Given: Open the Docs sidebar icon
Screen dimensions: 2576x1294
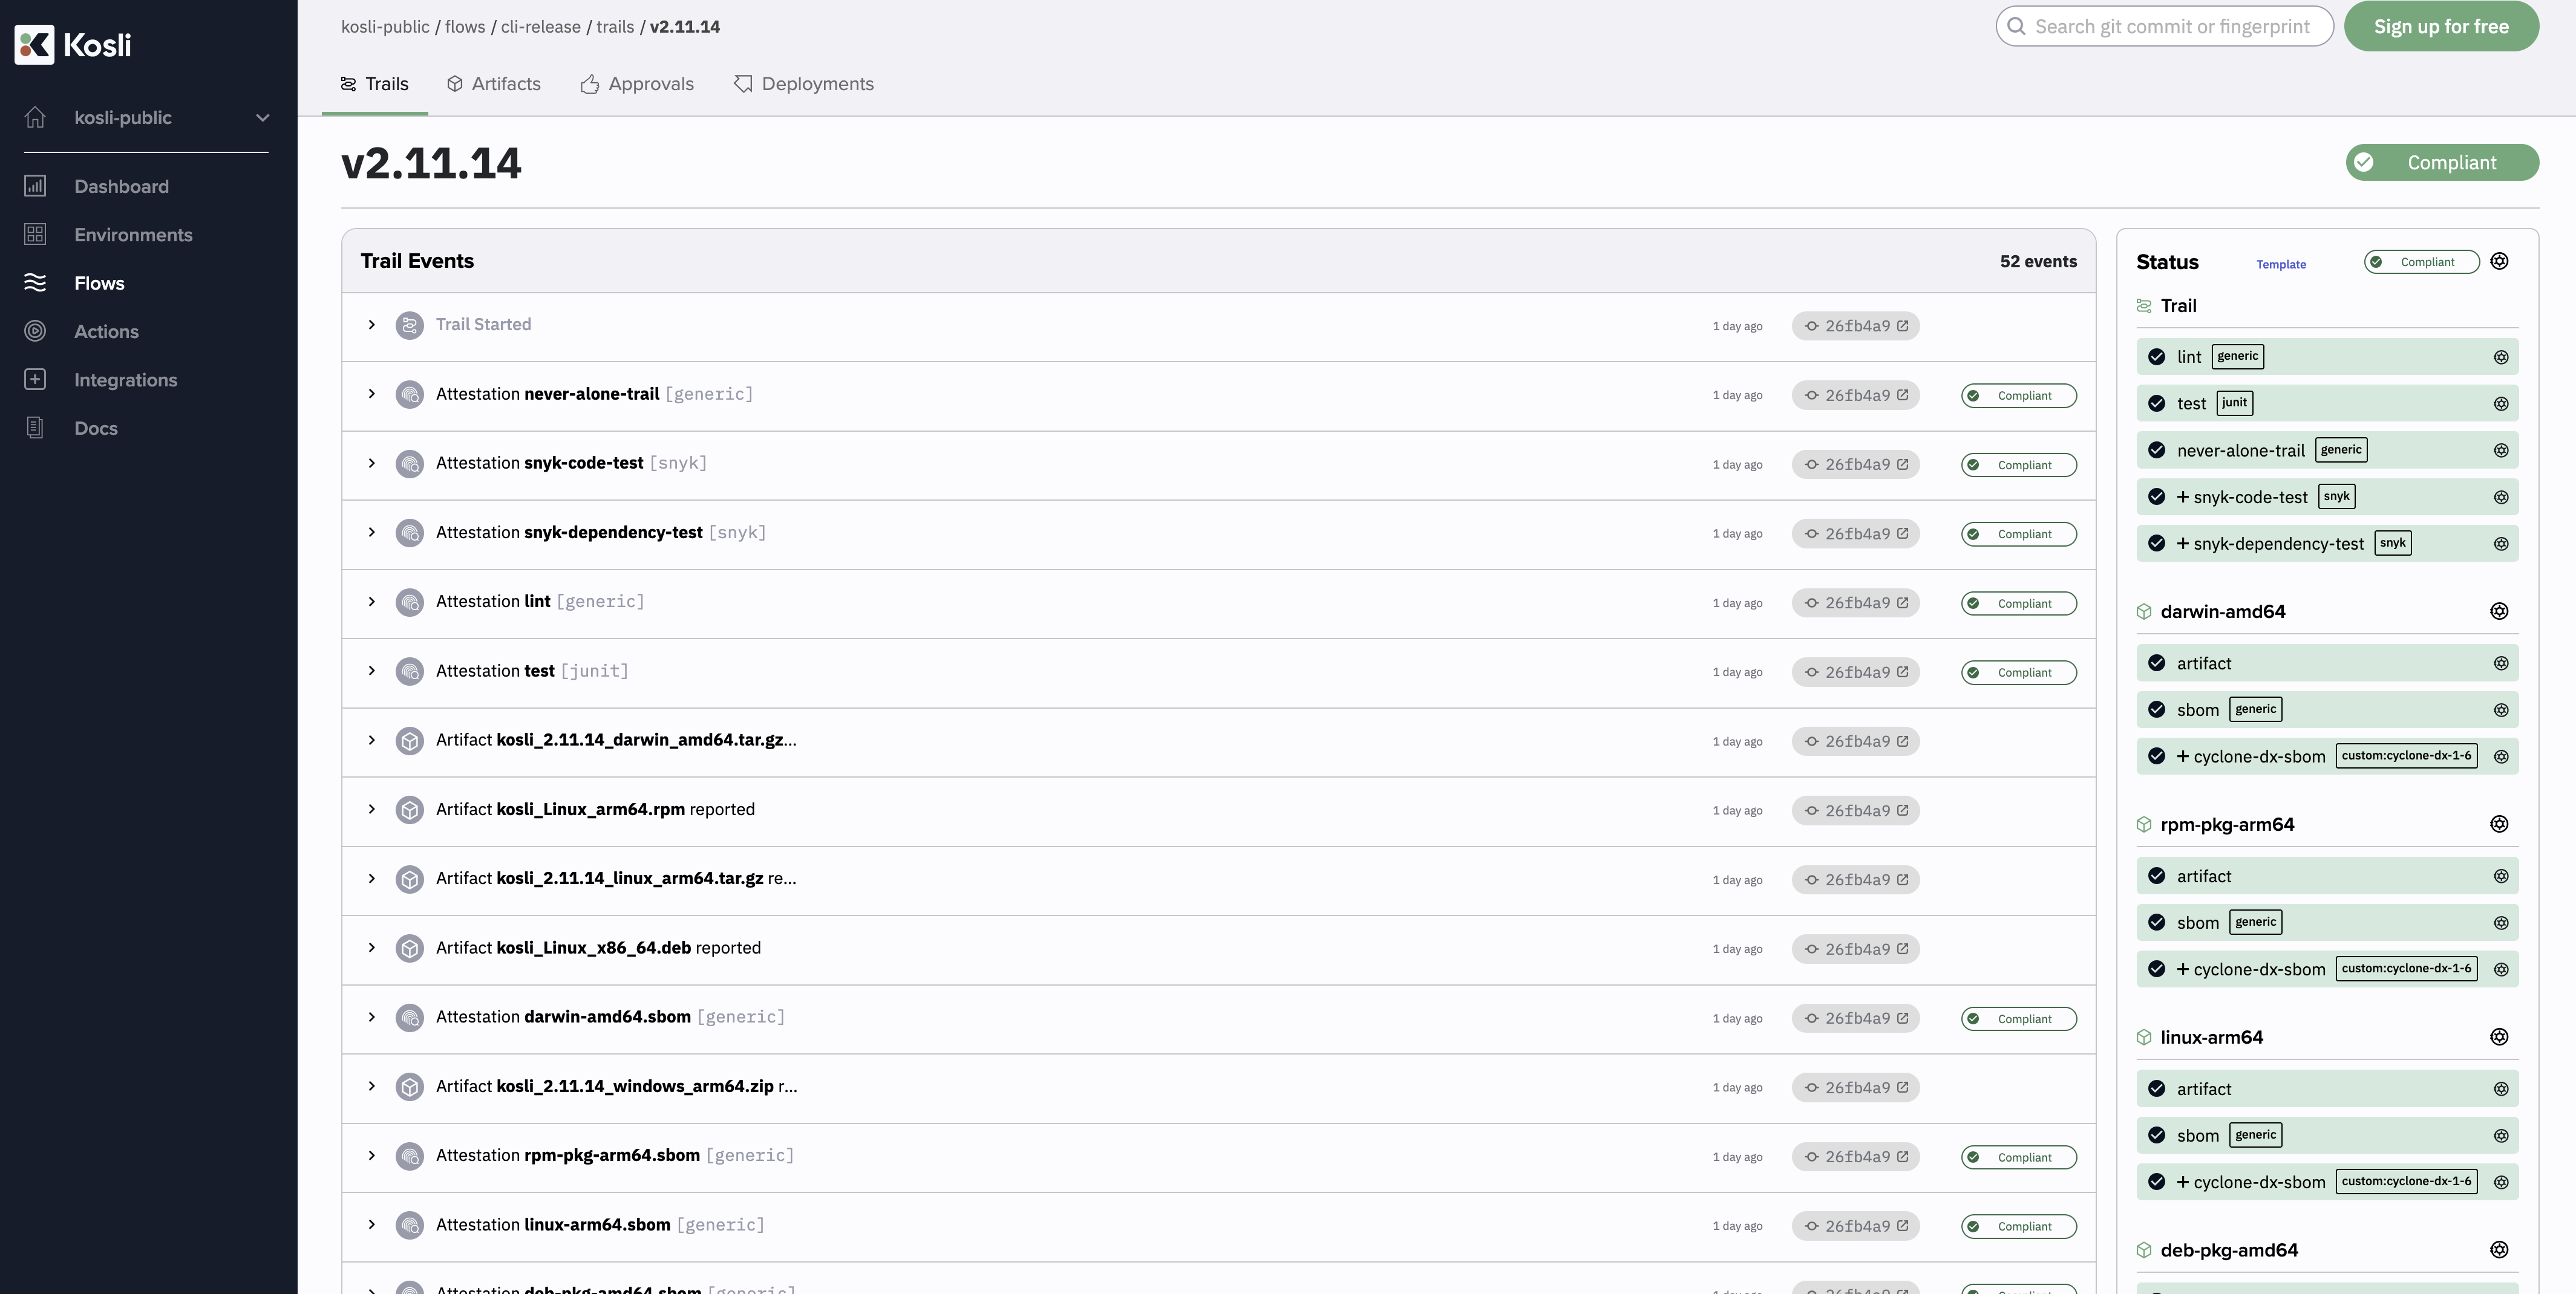Looking at the screenshot, I should coord(35,428).
